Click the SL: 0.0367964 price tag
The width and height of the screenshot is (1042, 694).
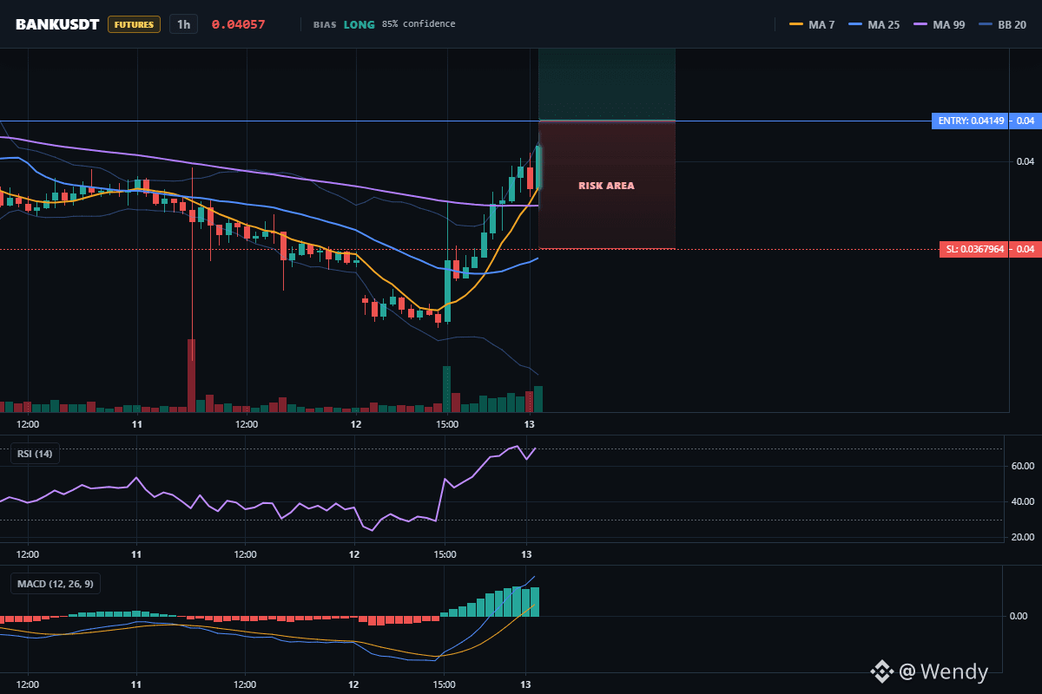click(975, 249)
